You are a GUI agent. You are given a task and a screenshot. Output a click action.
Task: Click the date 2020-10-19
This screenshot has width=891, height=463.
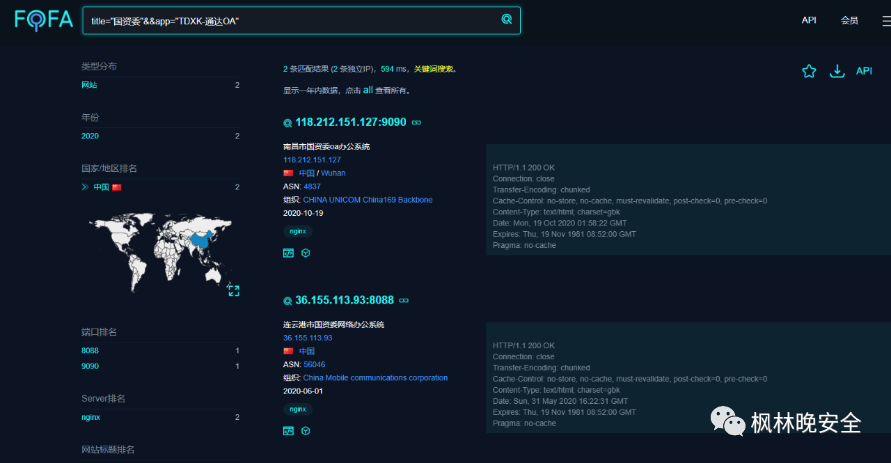pos(303,213)
